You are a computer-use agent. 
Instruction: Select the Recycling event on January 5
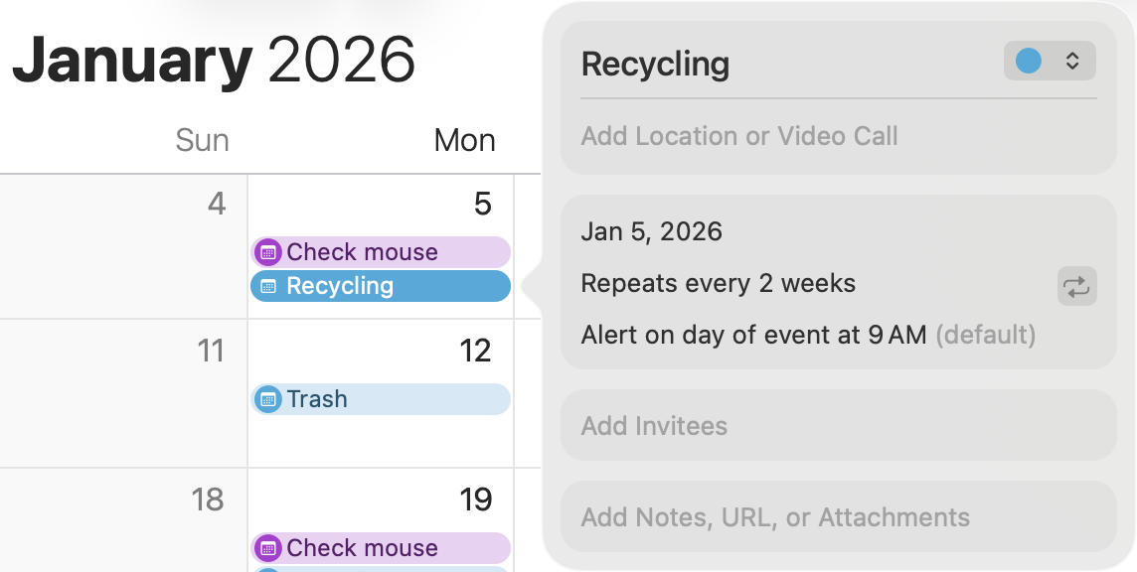(388, 286)
